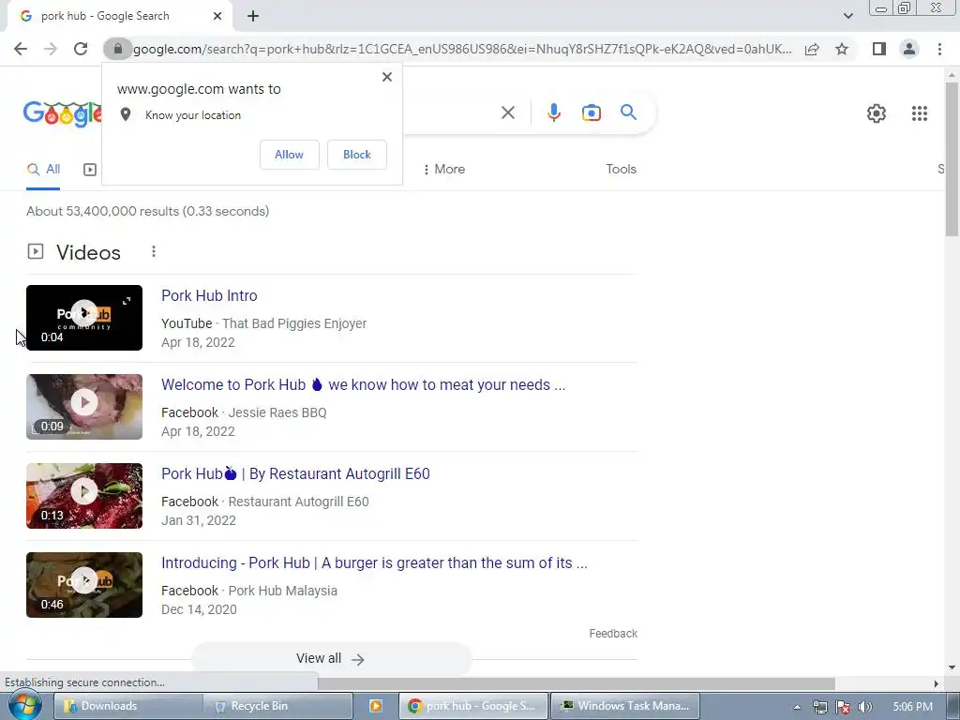Open Pork Hub Intro video link
This screenshot has height=720, width=960.
coord(209,295)
